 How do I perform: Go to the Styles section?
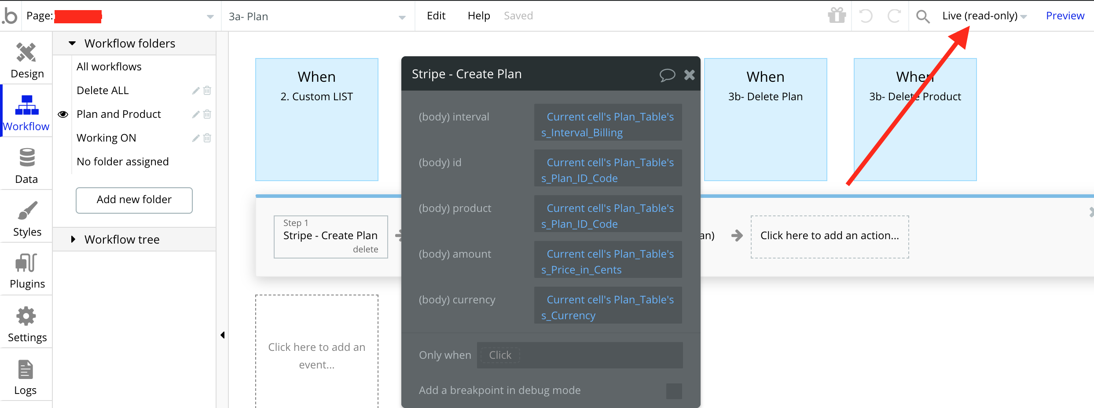click(26, 219)
